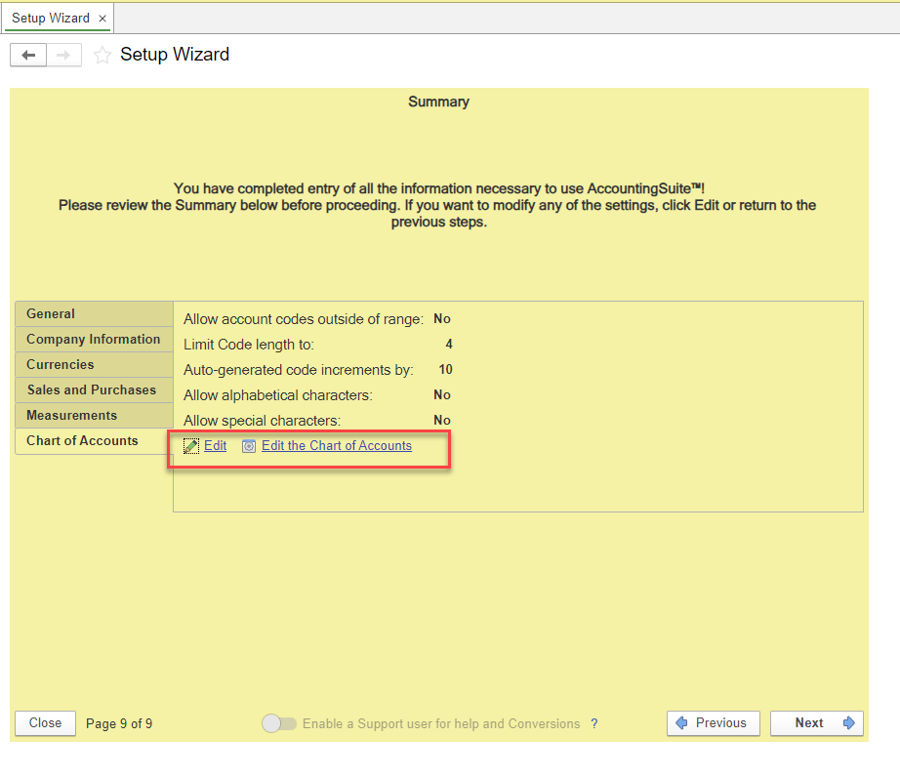Open the Company Information tab
The width and height of the screenshot is (900, 778).
(x=94, y=340)
